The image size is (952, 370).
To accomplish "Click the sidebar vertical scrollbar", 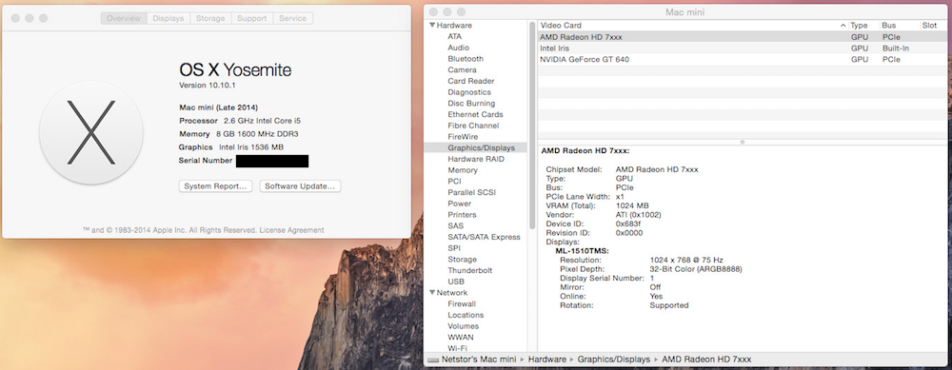I will click(x=532, y=126).
